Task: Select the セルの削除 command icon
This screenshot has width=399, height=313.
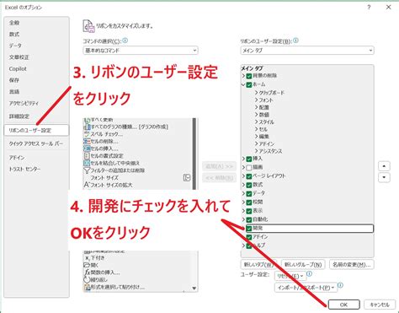Action: tap(87, 142)
